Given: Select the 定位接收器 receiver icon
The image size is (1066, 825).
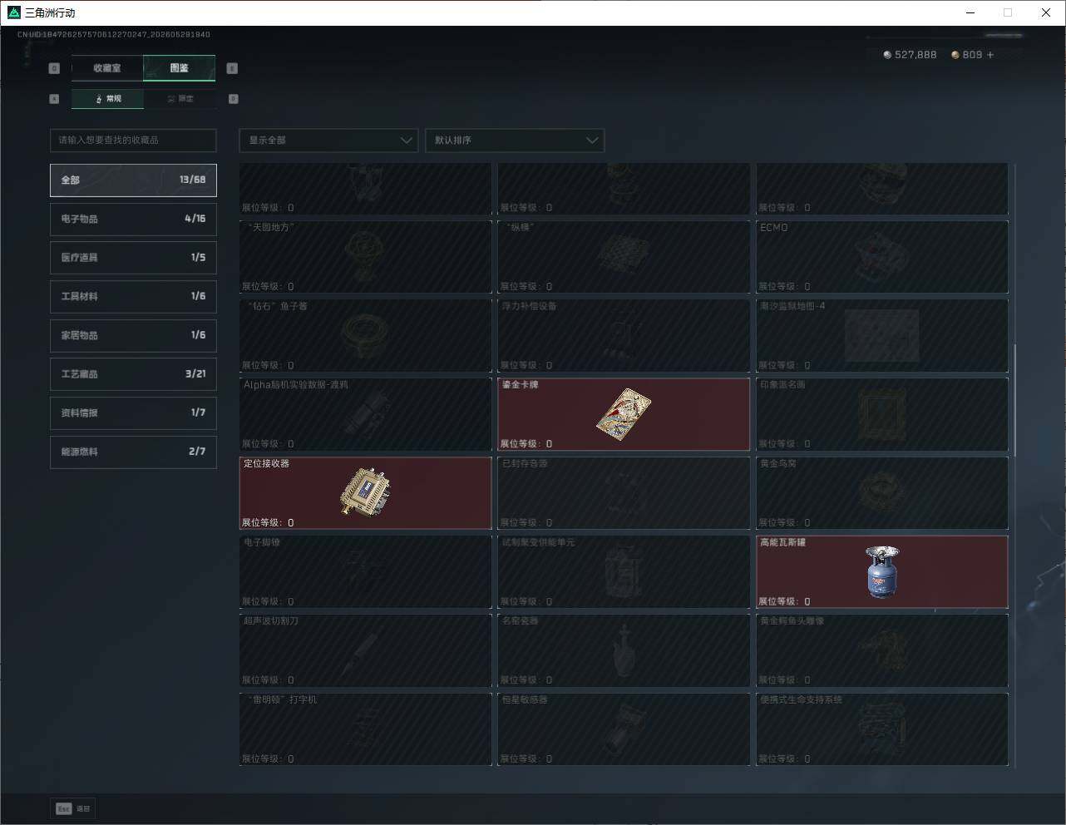Looking at the screenshot, I should 366,491.
